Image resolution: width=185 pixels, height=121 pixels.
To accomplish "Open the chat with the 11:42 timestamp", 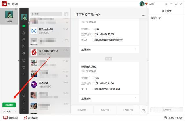I will tap(49, 63).
